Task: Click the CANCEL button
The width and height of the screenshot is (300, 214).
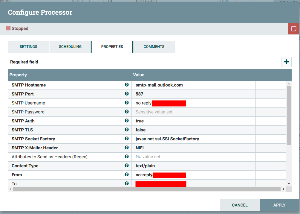Action: point(240,205)
